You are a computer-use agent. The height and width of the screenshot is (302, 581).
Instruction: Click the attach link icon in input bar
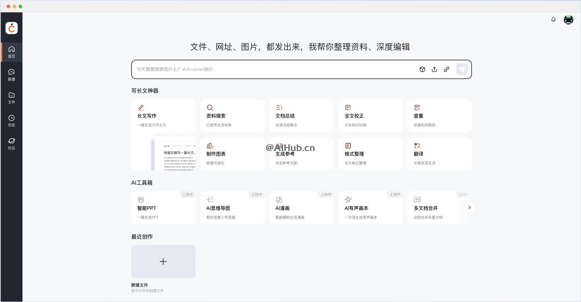[x=447, y=69]
